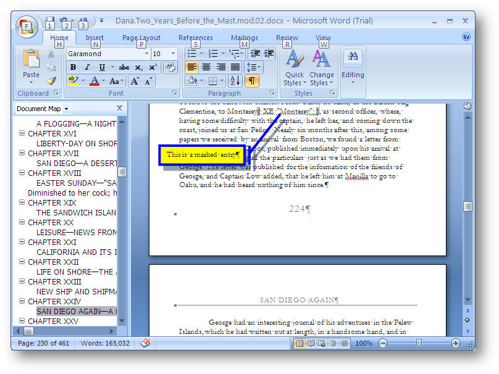499x374 pixels.
Task: Toggle Center alignment
Action: (x=206, y=67)
